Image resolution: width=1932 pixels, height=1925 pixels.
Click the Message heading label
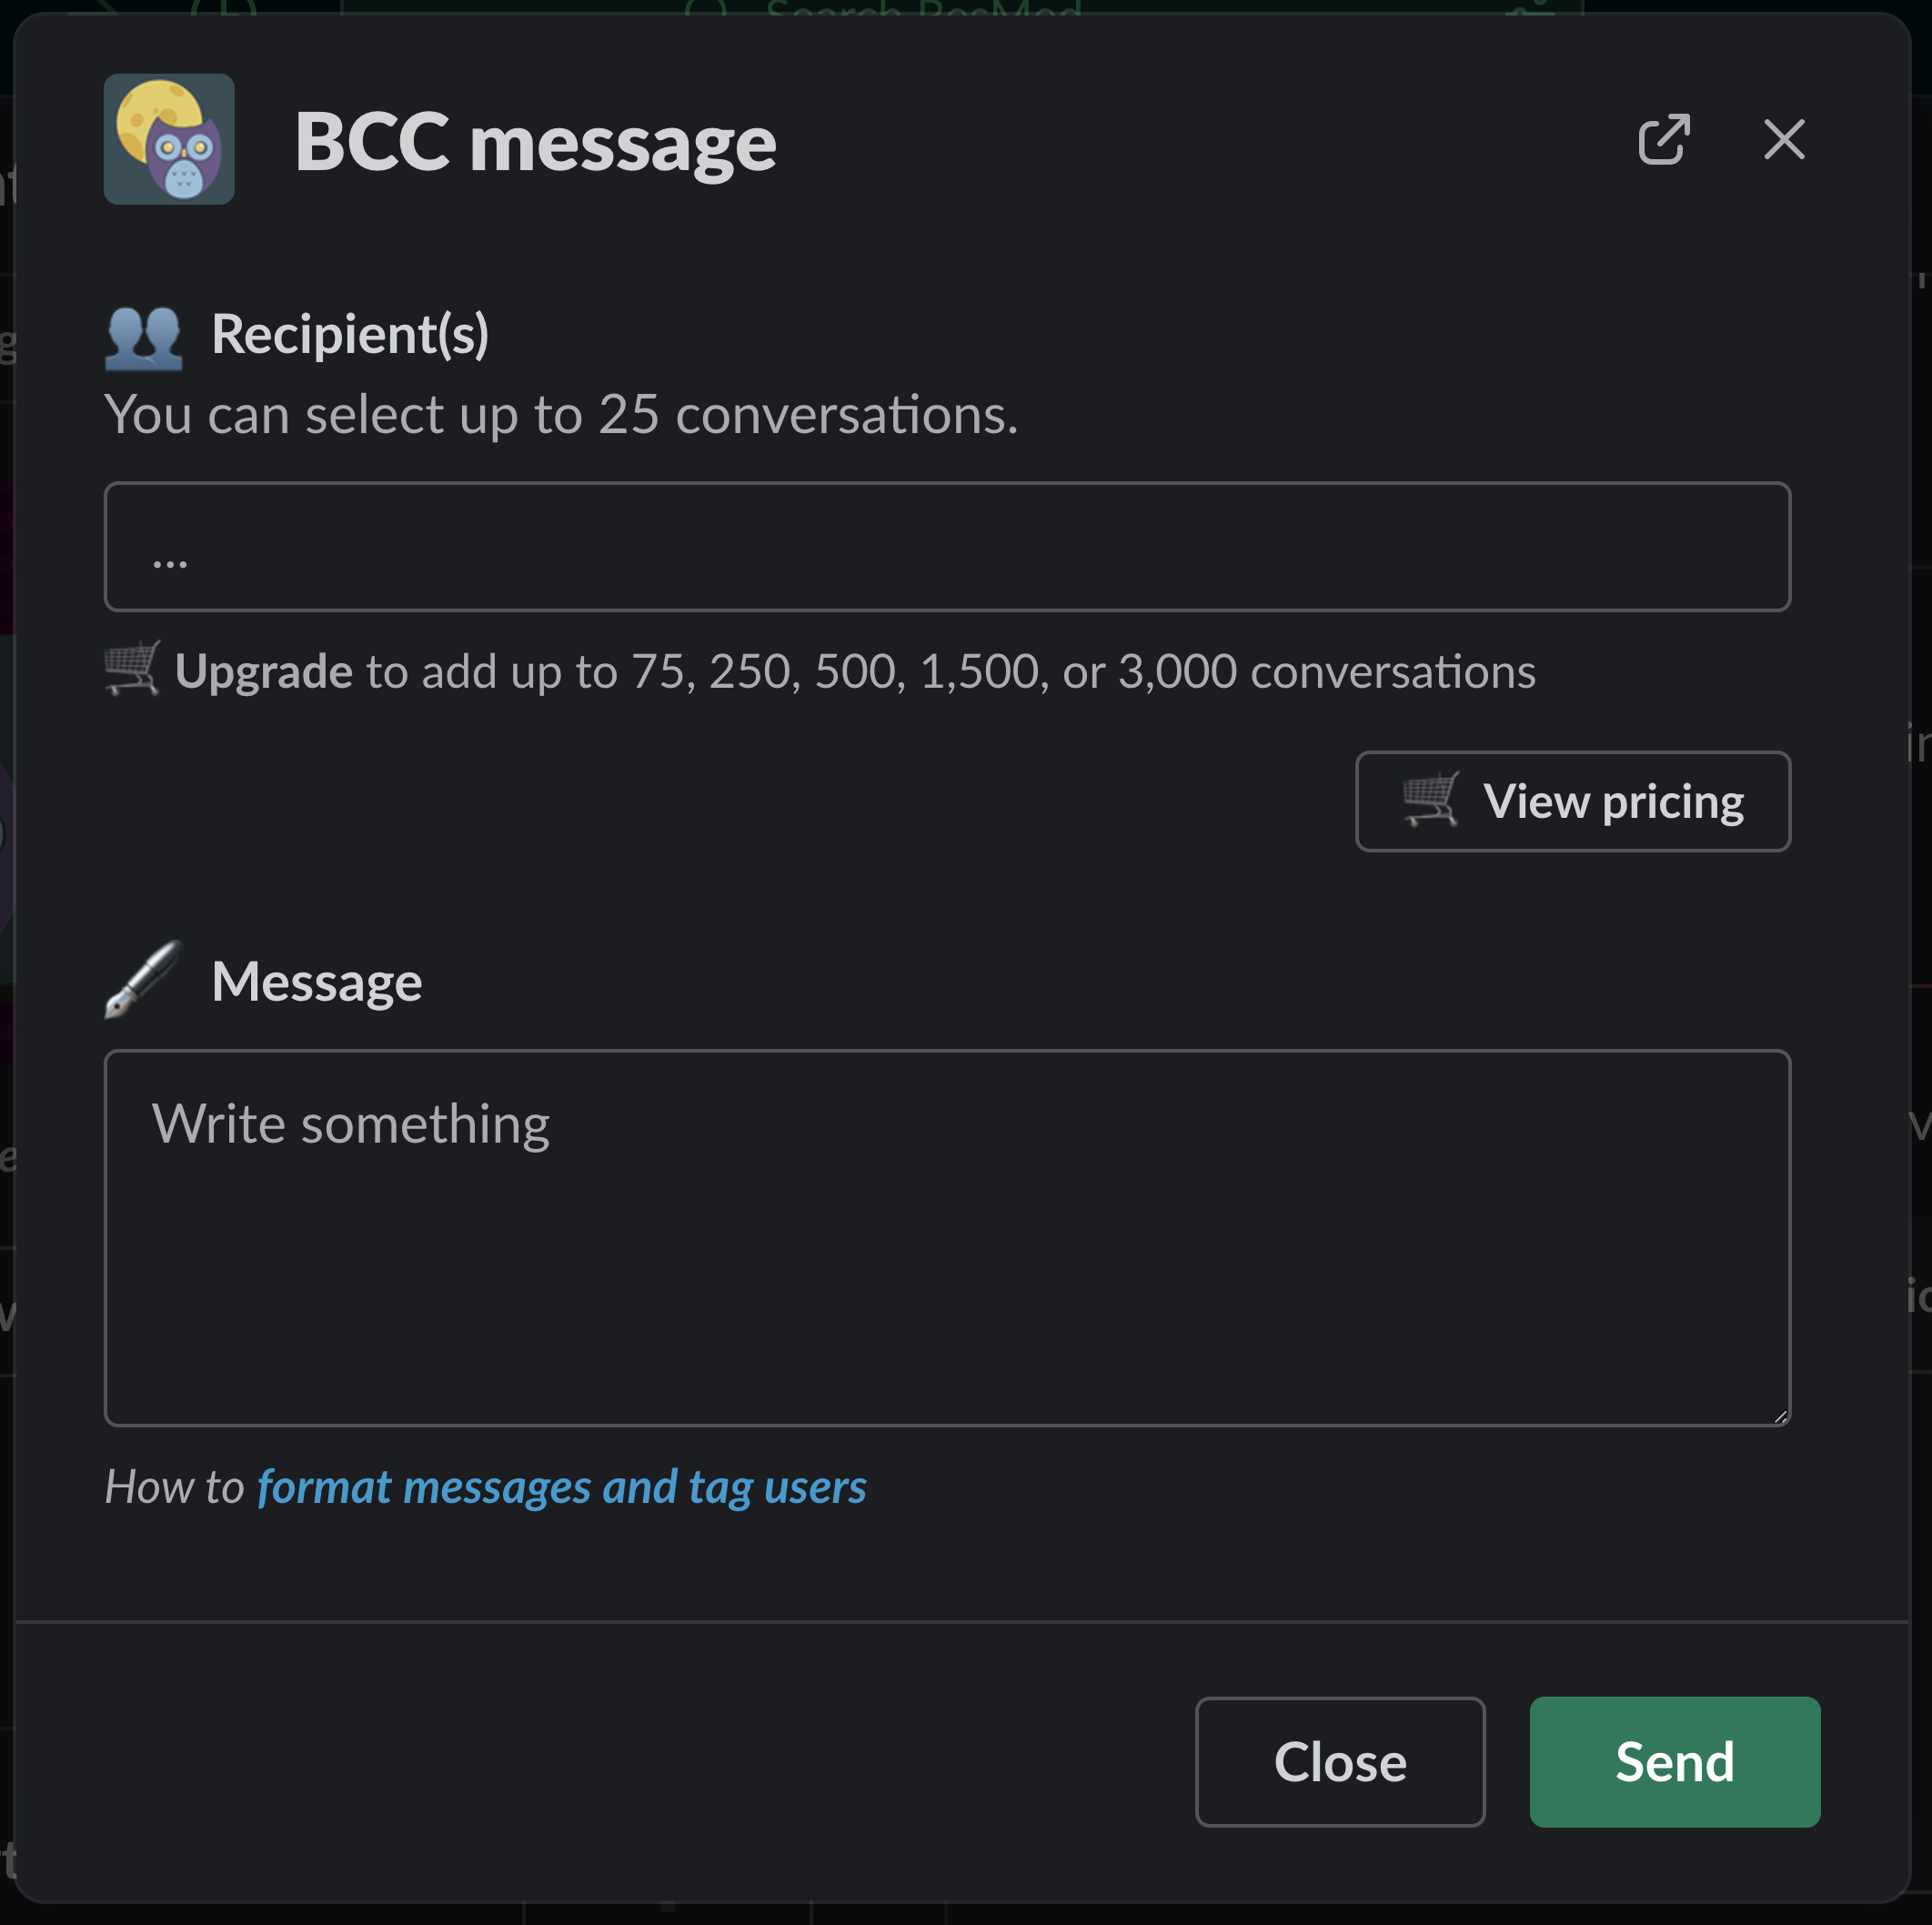[317, 981]
